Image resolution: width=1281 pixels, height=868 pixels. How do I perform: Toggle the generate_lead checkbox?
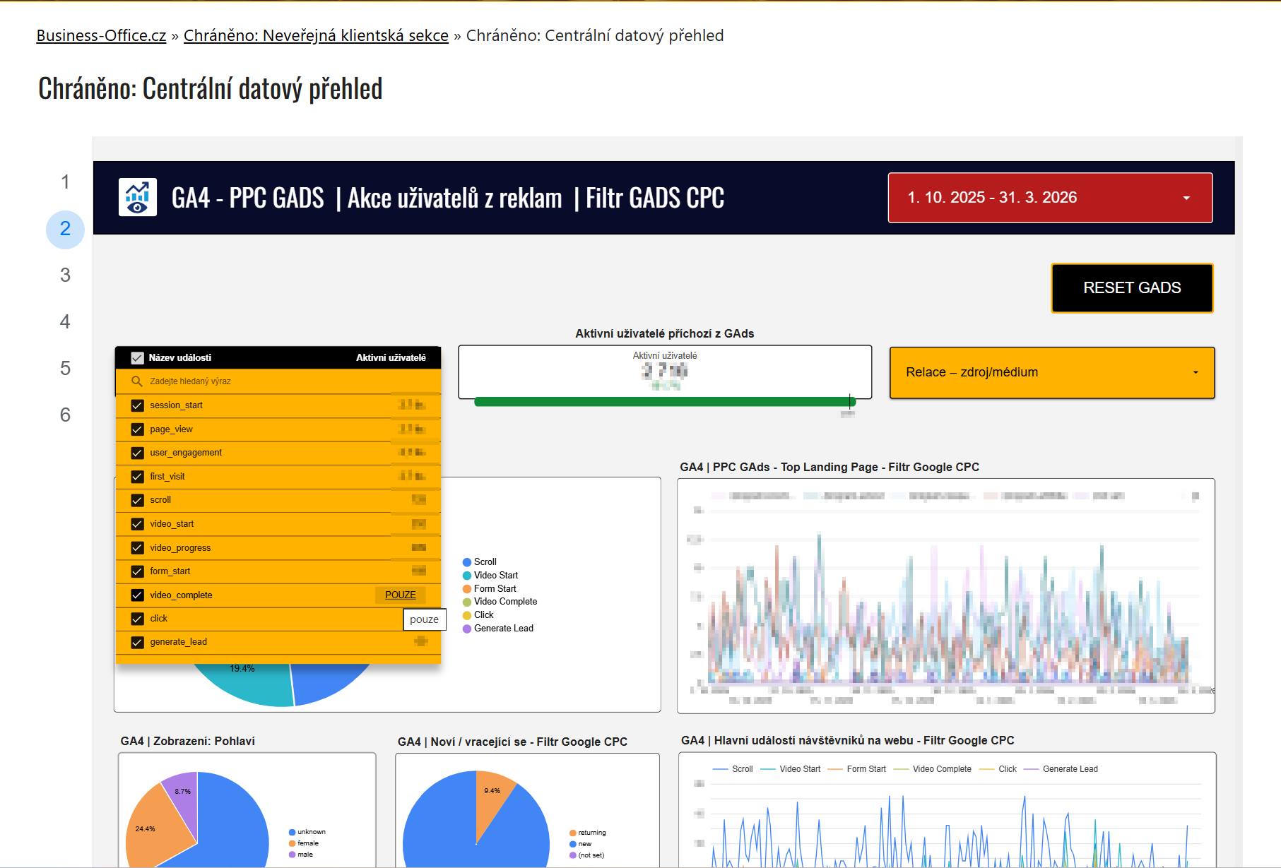(137, 642)
